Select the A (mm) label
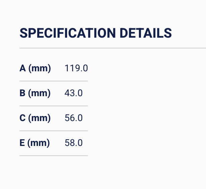Screen dimensions: 206x189 click(35, 68)
